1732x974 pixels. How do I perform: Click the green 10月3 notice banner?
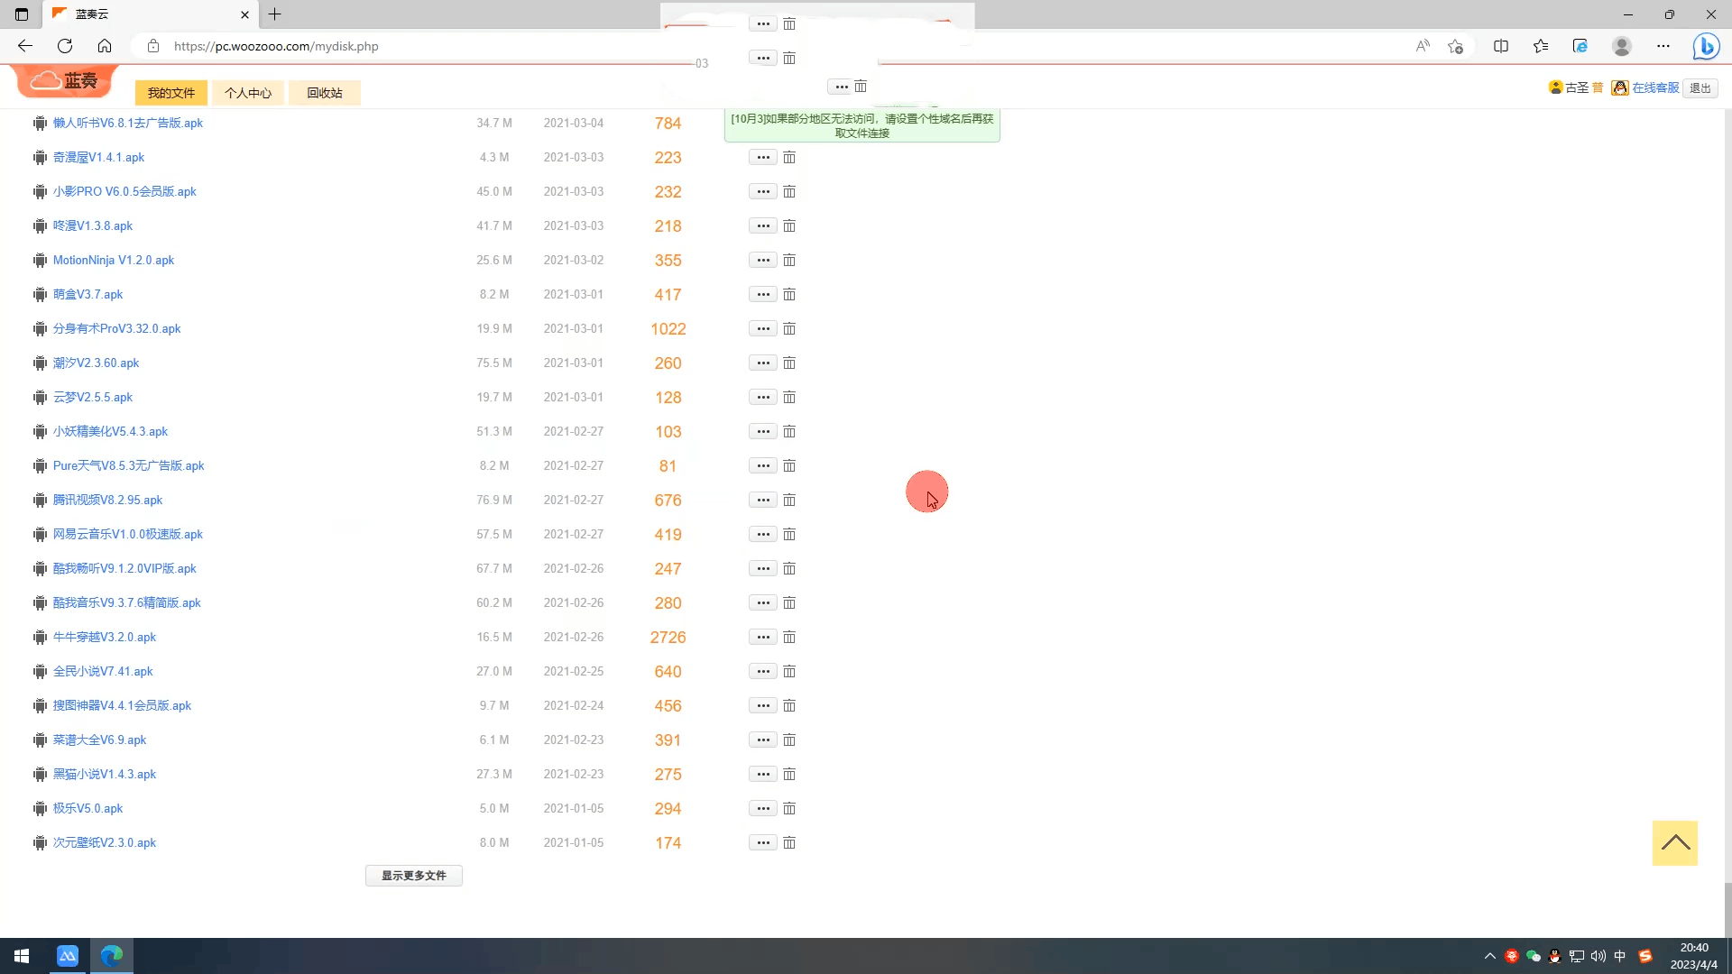[862, 125]
